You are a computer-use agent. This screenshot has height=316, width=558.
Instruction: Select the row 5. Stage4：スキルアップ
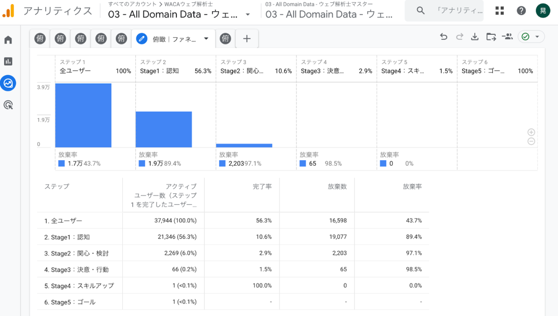point(233,286)
